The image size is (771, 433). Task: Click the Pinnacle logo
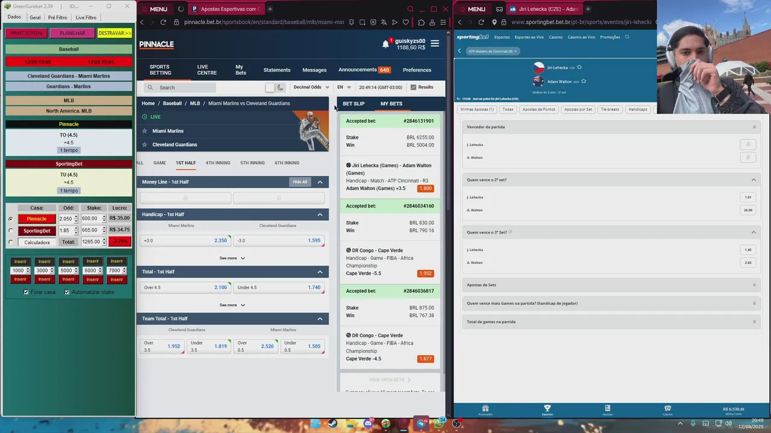pos(157,45)
